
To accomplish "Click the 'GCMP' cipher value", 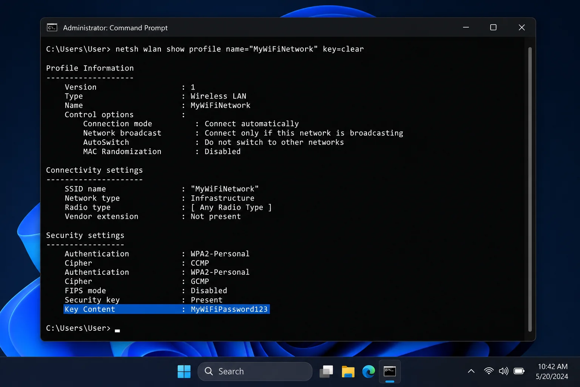I will [x=200, y=282].
